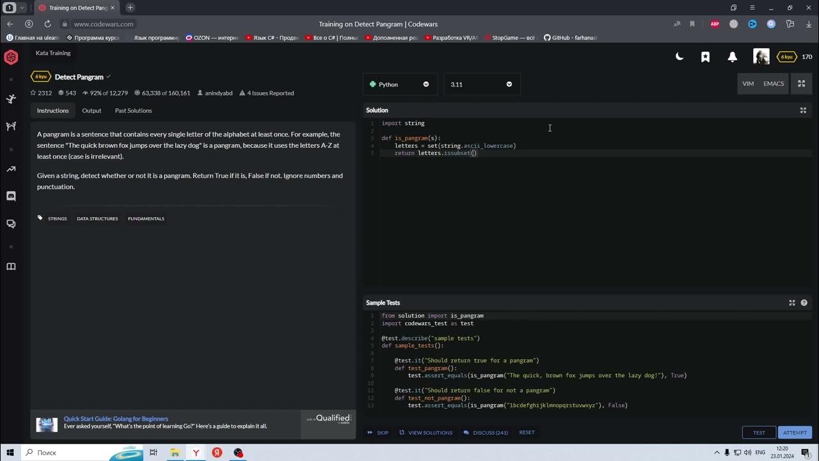Open Sample Tests help question mark
Viewport: 819px width, 461px height.
(804, 303)
